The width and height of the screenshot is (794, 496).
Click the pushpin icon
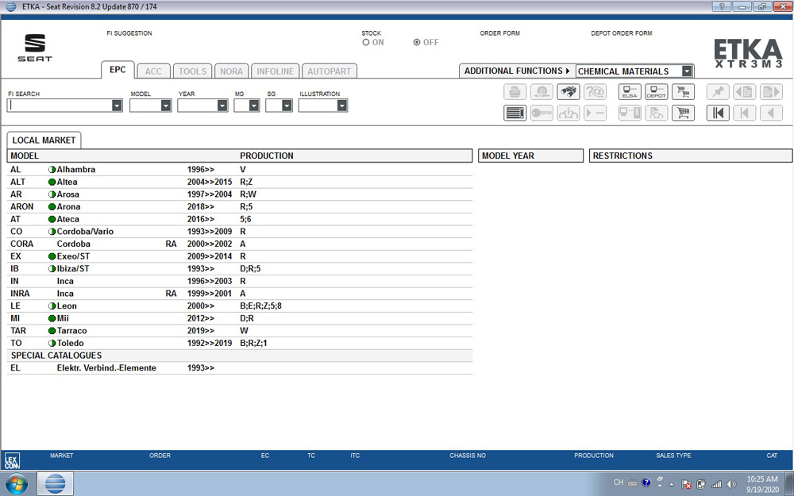click(x=718, y=92)
